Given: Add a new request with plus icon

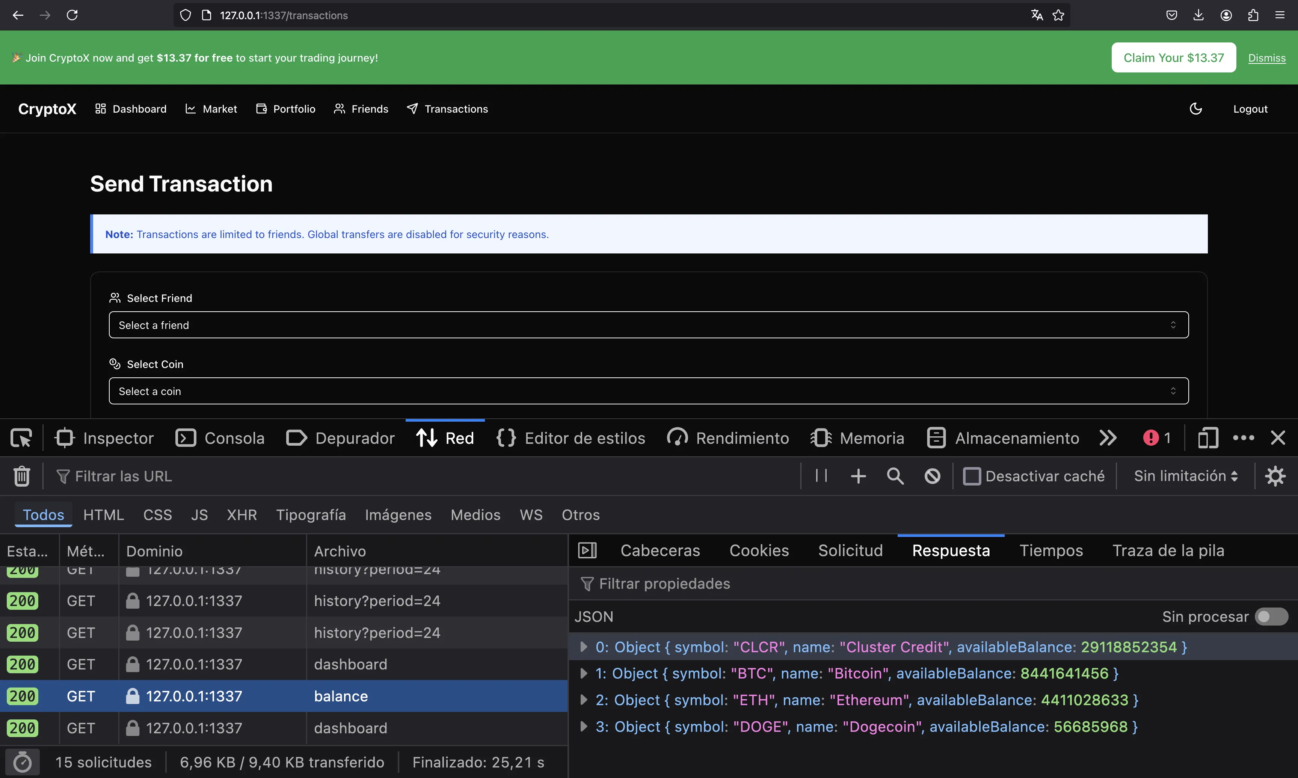Looking at the screenshot, I should tap(858, 476).
